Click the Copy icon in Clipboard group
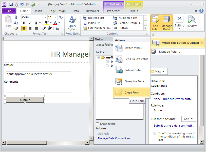 click(x=16, y=23)
